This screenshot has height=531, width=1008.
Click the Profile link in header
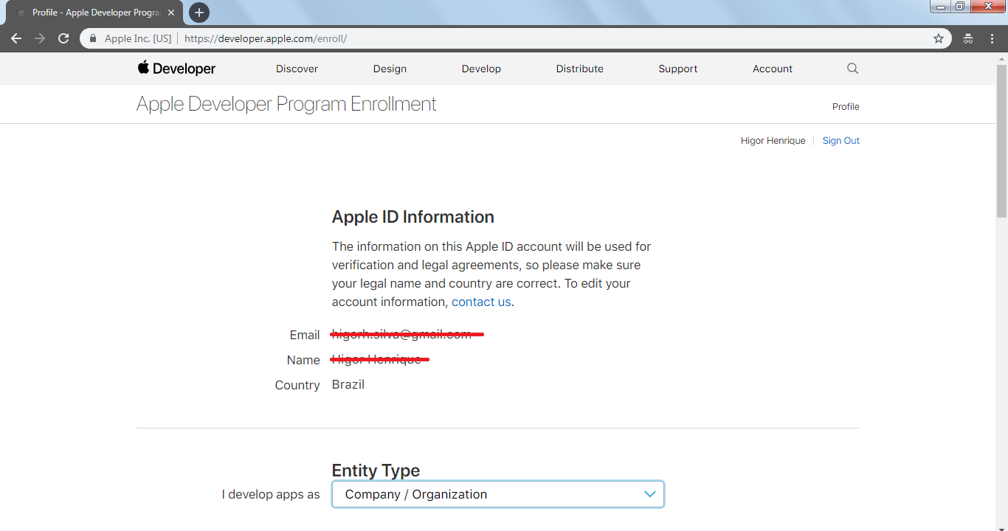846,107
